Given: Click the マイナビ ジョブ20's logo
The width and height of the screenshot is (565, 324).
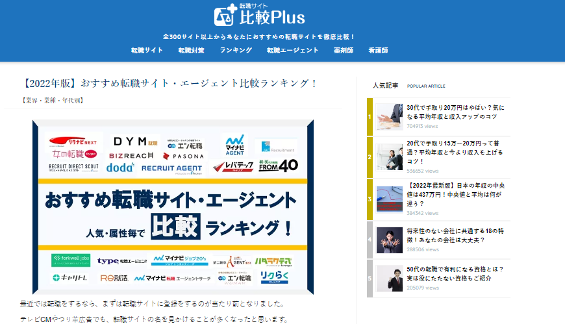Looking at the screenshot, I should pos(179,260).
